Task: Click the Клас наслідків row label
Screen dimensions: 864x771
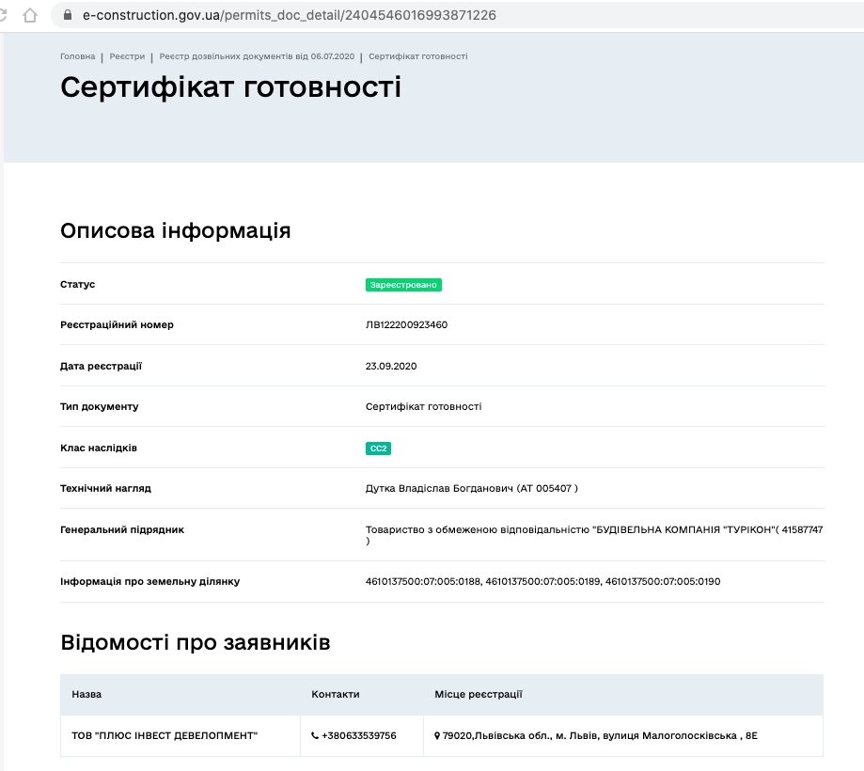Action: coord(99,448)
